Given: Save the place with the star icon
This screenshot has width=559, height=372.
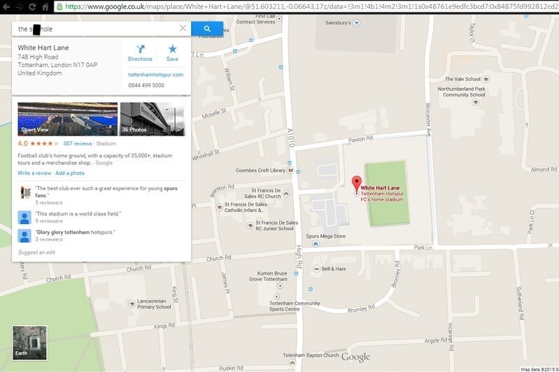Looking at the screenshot, I should (173, 53).
